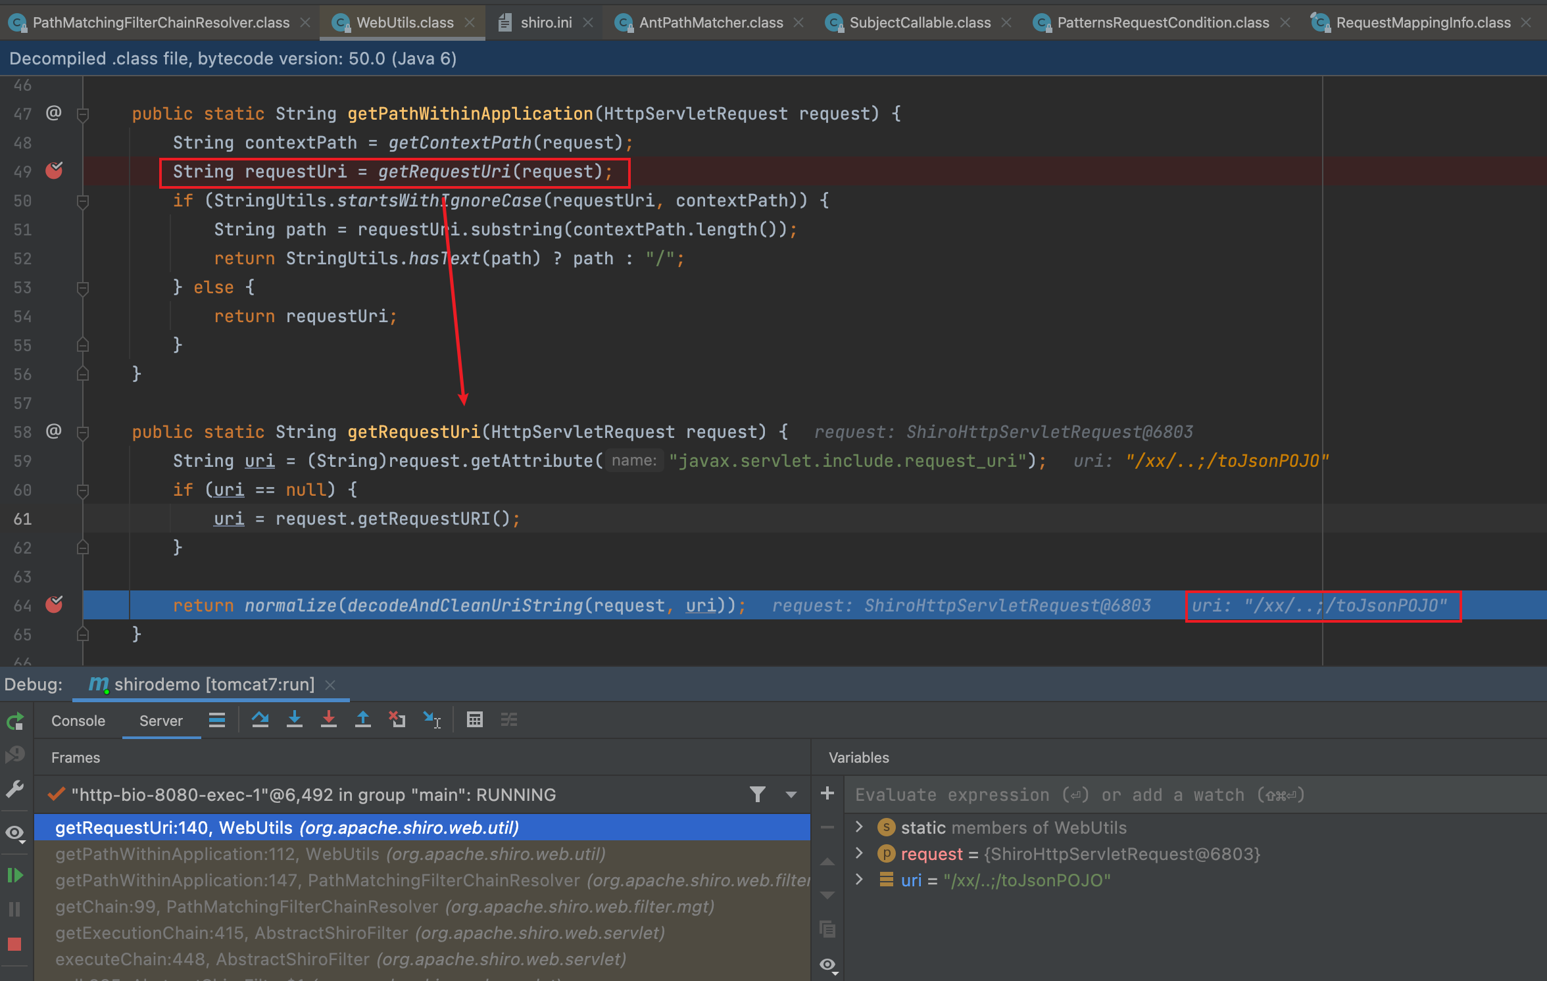Image resolution: width=1547 pixels, height=981 pixels.
Task: Select the getExecutionChain:415, AbstractShiroFilter frame
Action: point(422,933)
